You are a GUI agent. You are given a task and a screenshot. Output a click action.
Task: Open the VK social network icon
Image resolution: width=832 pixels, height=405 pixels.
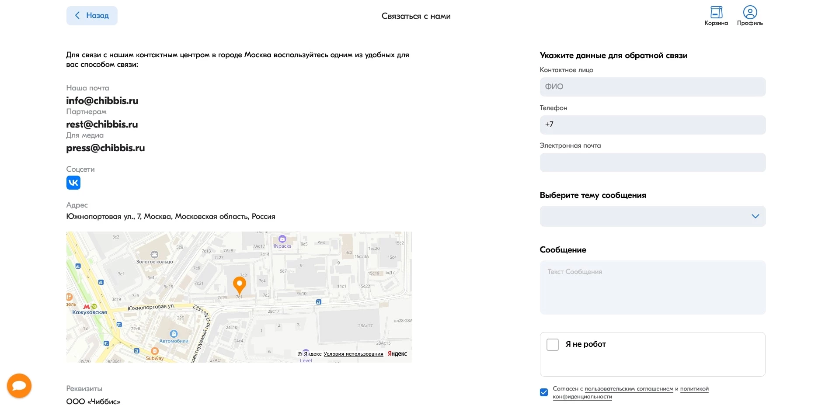click(73, 183)
